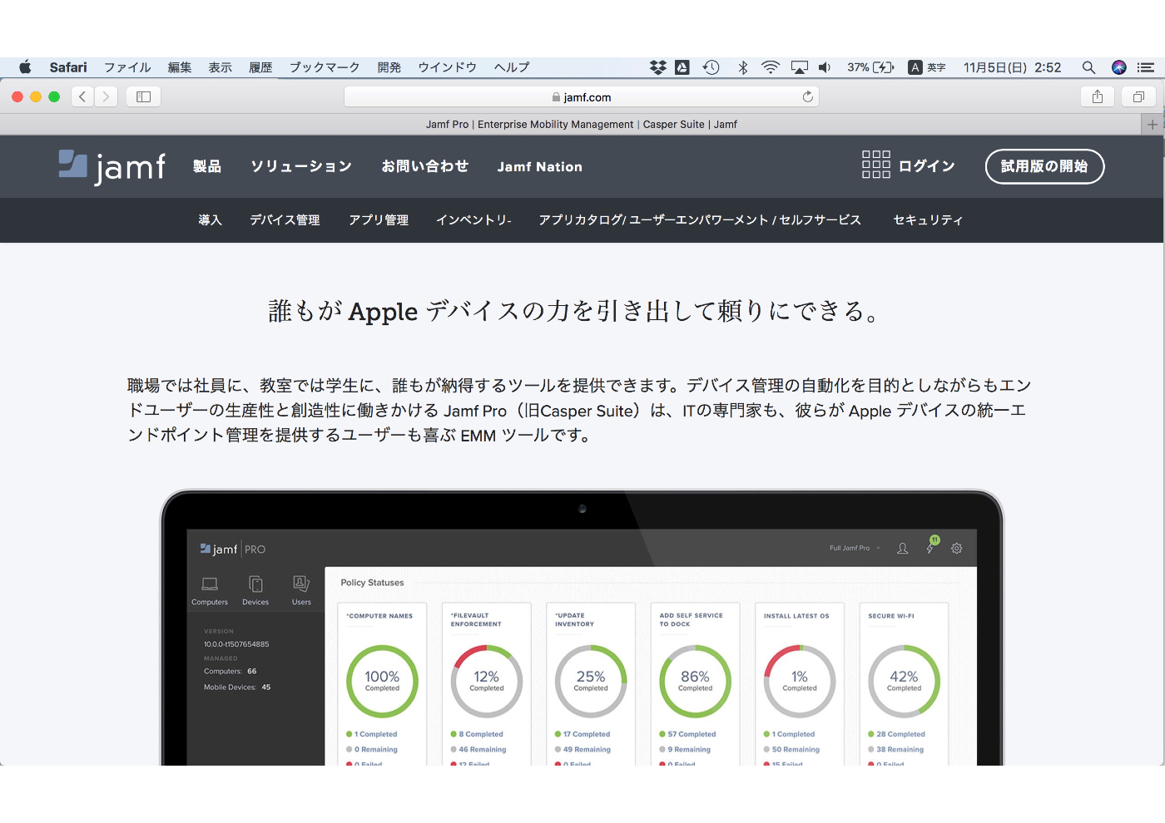1165x823 pixels.
Task: Open the ソリューション navigation item
Action: coord(301,166)
